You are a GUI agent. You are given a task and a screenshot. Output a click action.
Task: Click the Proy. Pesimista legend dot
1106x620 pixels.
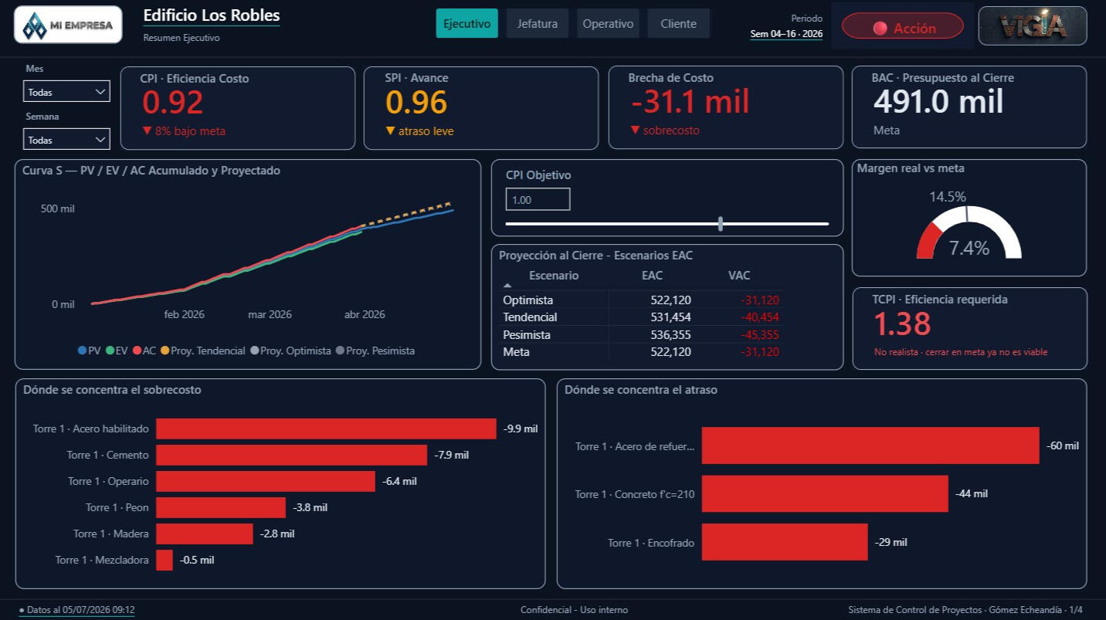pyautogui.click(x=340, y=351)
